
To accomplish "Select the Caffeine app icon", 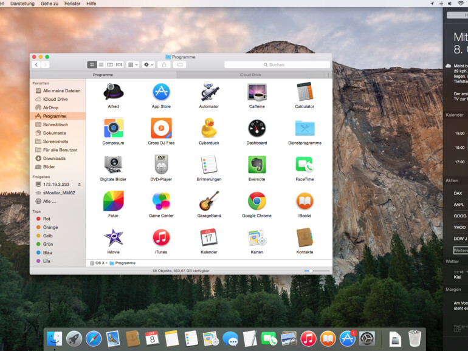I will pyautogui.click(x=256, y=92).
